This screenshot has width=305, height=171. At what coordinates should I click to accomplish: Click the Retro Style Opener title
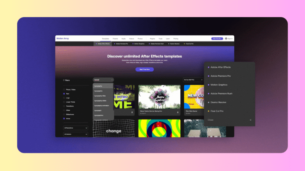click(x=191, y=111)
